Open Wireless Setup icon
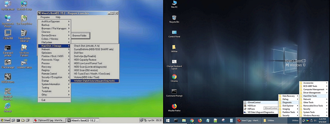330x124 pixels. click(x=24, y=64)
